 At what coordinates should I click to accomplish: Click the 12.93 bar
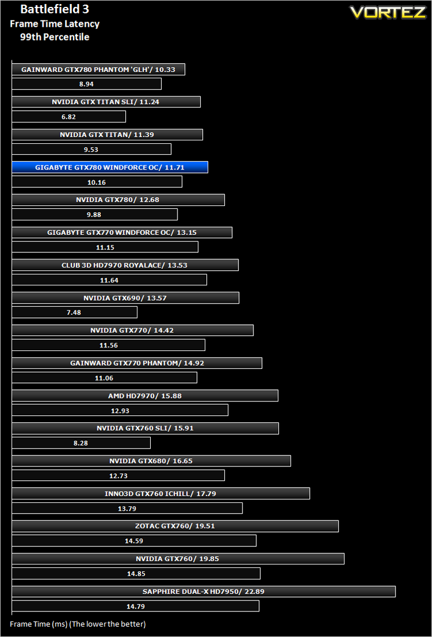120,410
